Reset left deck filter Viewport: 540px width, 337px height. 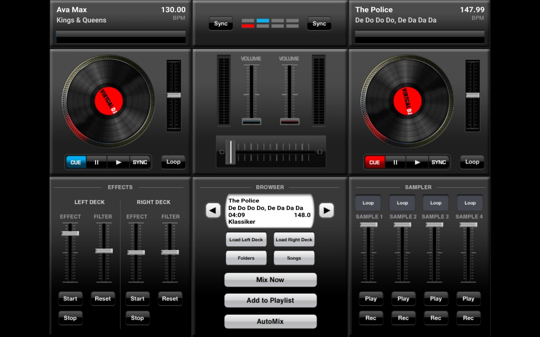pos(103,299)
